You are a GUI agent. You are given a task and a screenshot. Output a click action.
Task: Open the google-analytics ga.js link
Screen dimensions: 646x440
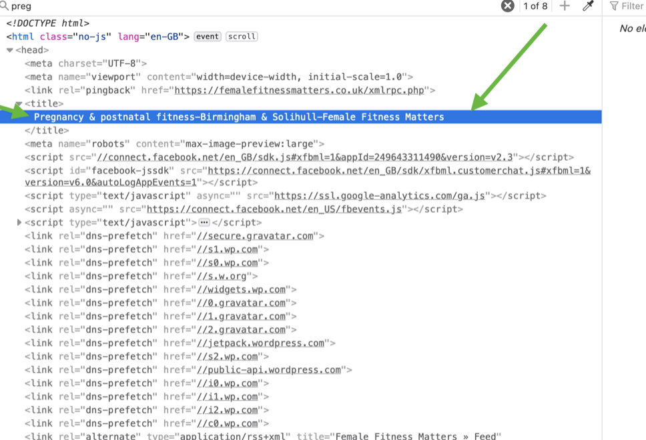[x=380, y=196]
